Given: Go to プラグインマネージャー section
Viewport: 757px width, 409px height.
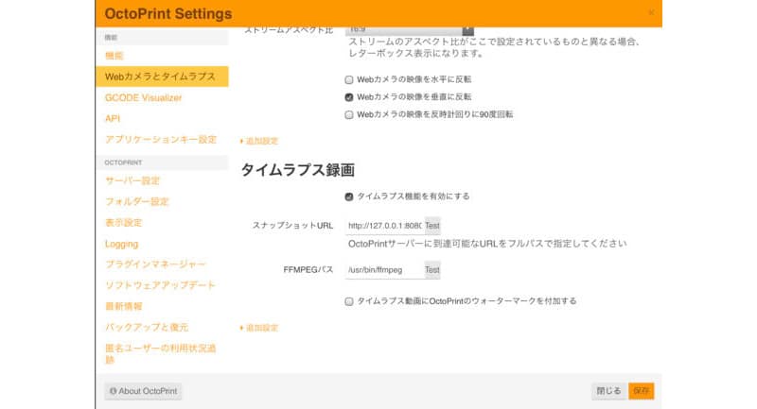Looking at the screenshot, I should pyautogui.click(x=154, y=264).
